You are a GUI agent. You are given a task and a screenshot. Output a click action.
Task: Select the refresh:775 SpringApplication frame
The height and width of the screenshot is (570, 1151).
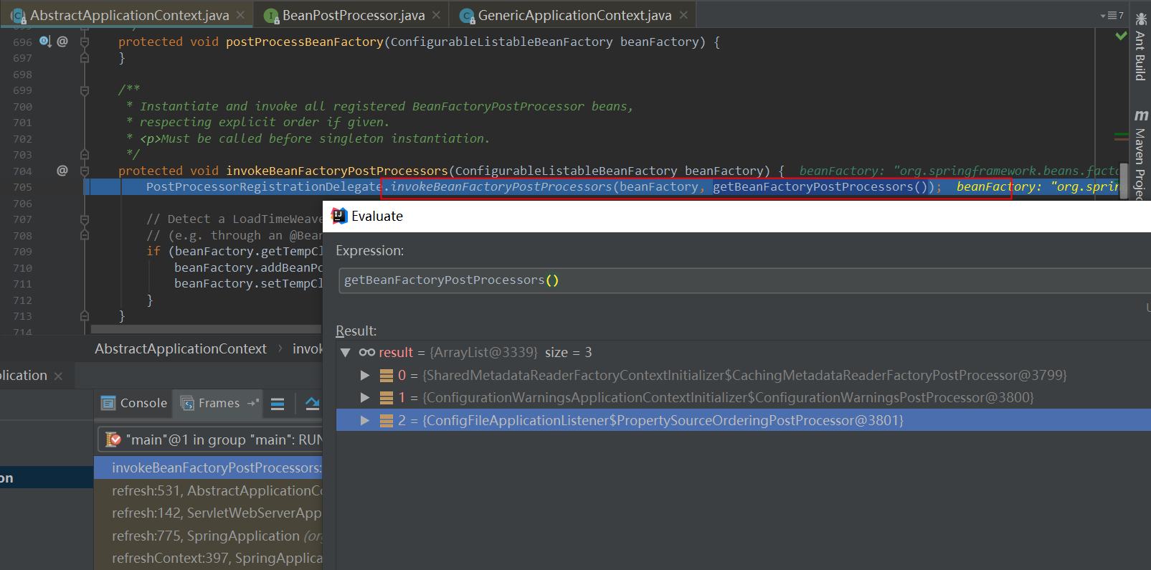tap(208, 536)
